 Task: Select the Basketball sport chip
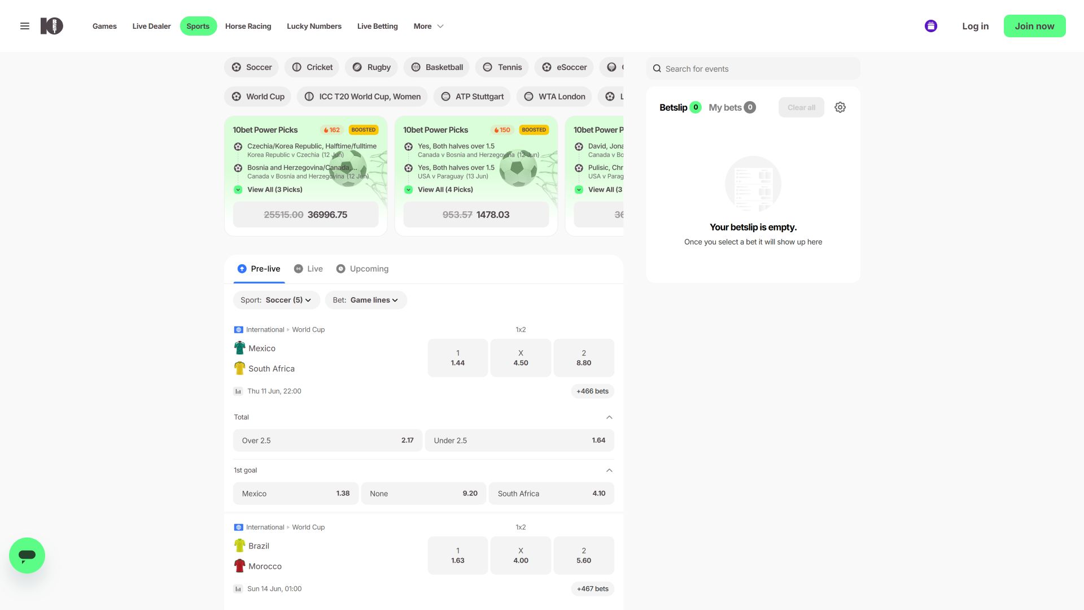436,67
